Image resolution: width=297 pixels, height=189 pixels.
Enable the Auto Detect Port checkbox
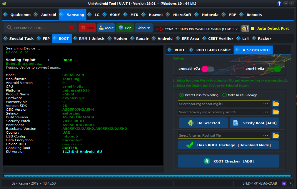pyautogui.click(x=253, y=29)
